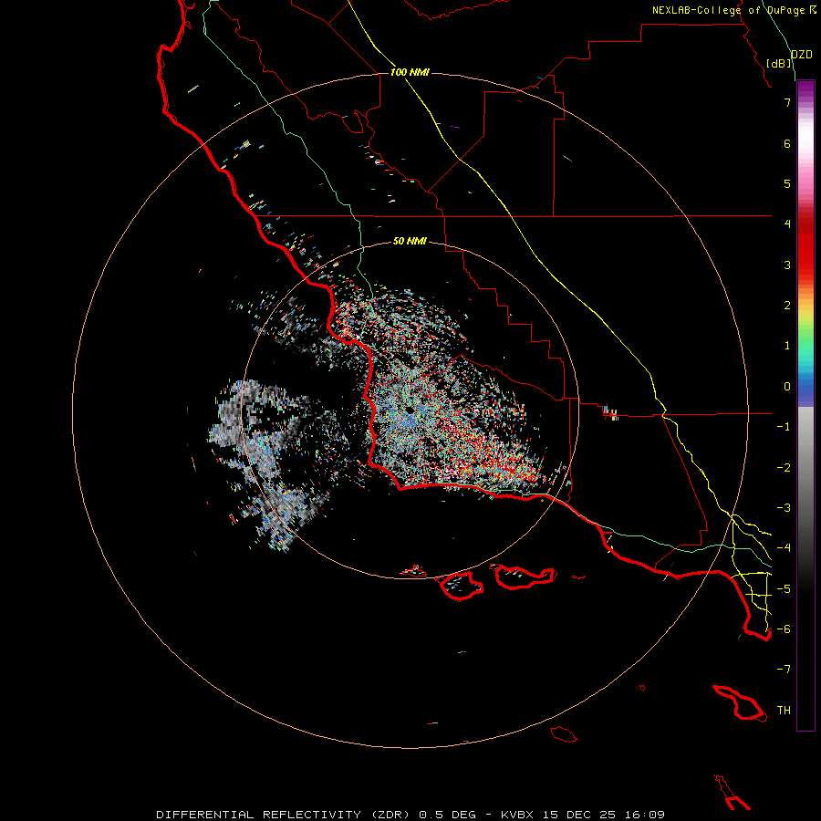Click legend value 0 on color scale
The height and width of the screenshot is (821, 821).
click(787, 387)
